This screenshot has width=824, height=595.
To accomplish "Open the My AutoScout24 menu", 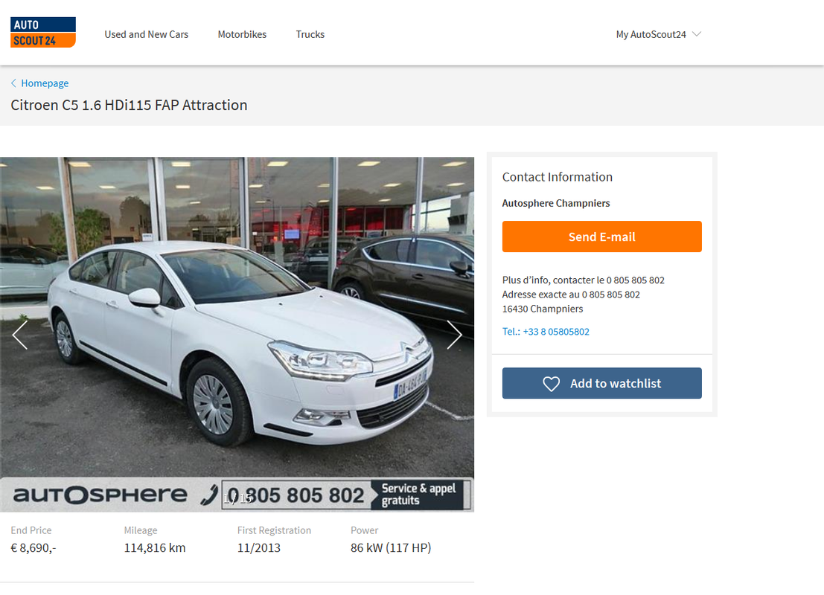I will coord(659,34).
